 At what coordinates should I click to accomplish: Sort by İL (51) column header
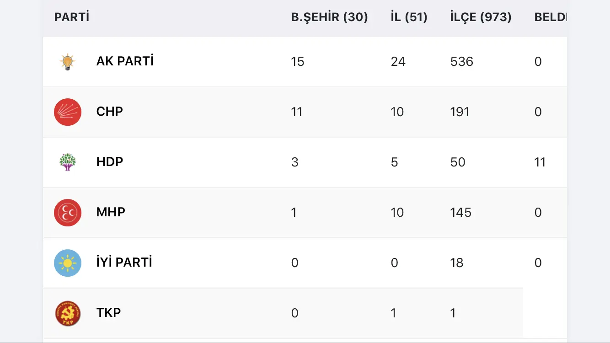click(x=409, y=17)
